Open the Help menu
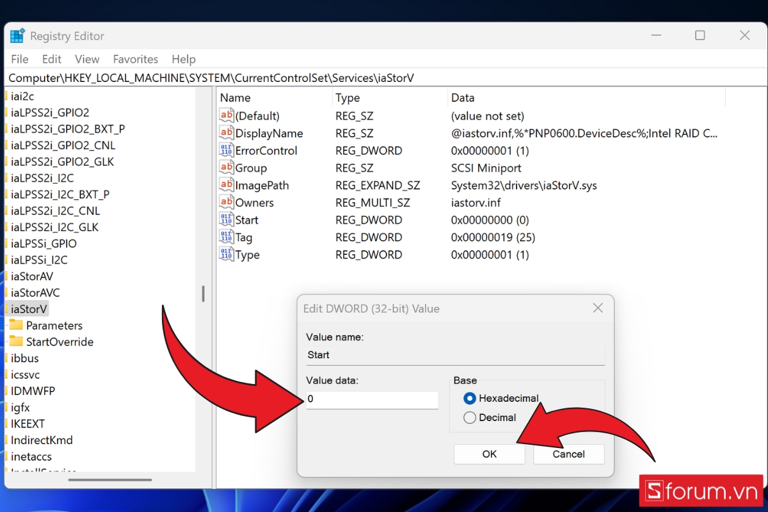 coord(184,59)
